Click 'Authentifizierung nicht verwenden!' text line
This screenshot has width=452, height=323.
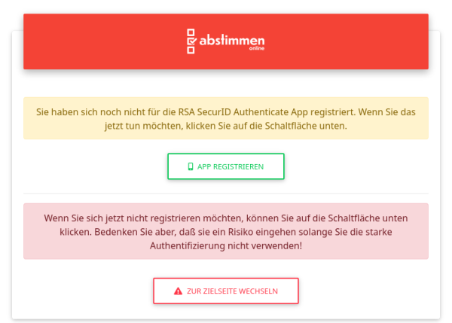pyautogui.click(x=226, y=245)
